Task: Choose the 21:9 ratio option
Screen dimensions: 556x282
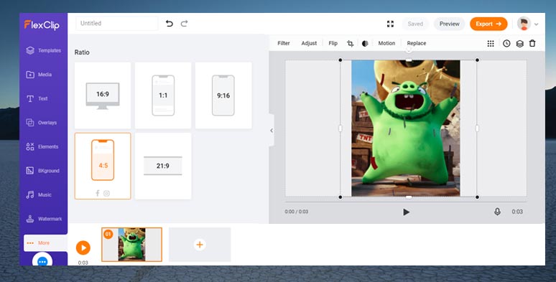Action: (163, 166)
